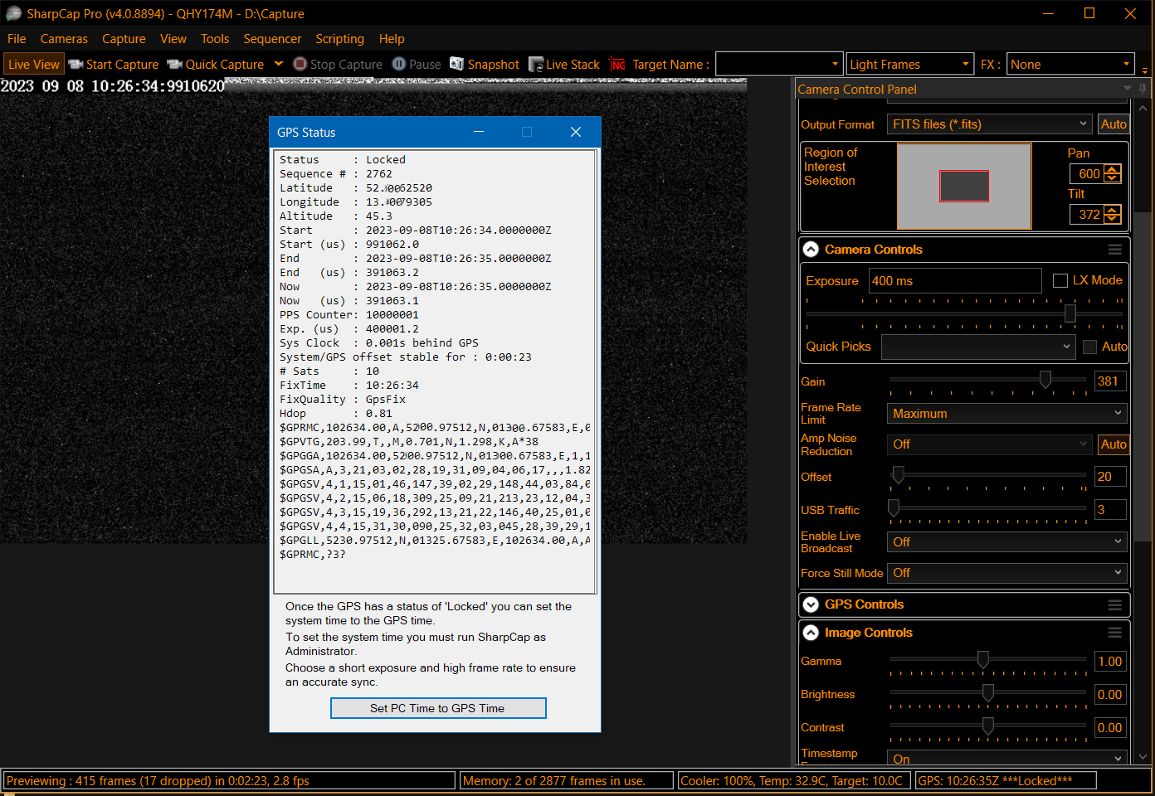
Task: Click the Start Capture camera icon
Action: coord(76,65)
